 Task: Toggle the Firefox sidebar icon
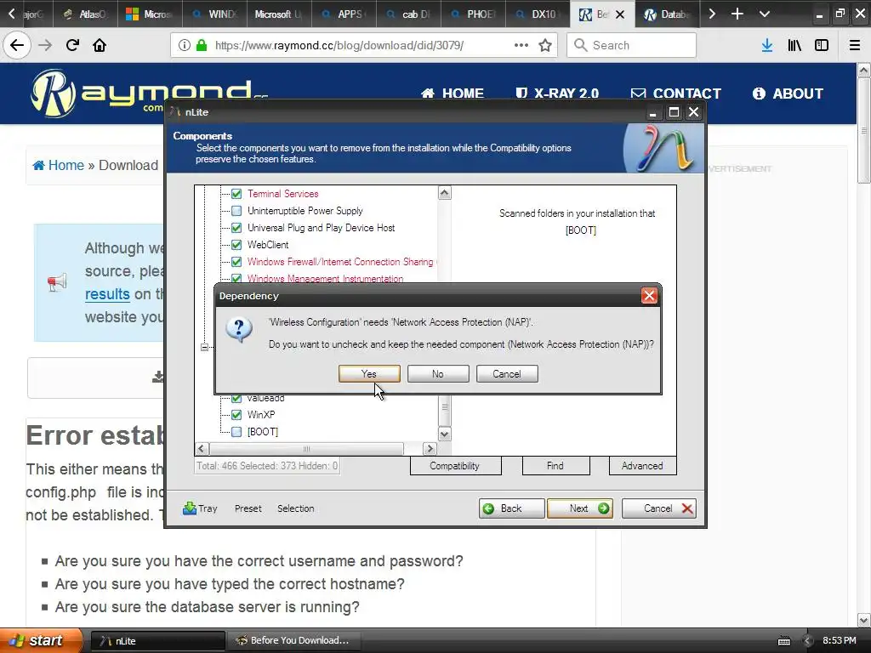click(x=822, y=45)
